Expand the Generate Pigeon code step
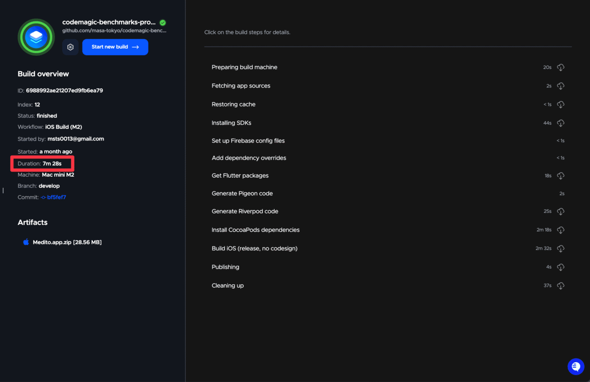This screenshot has height=382, width=590. tap(242, 194)
